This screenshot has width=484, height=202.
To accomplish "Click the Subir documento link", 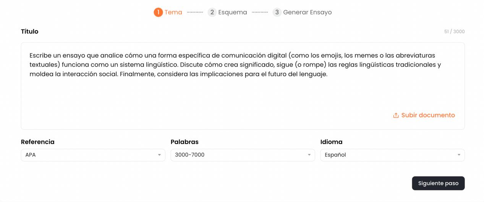I will pos(428,115).
